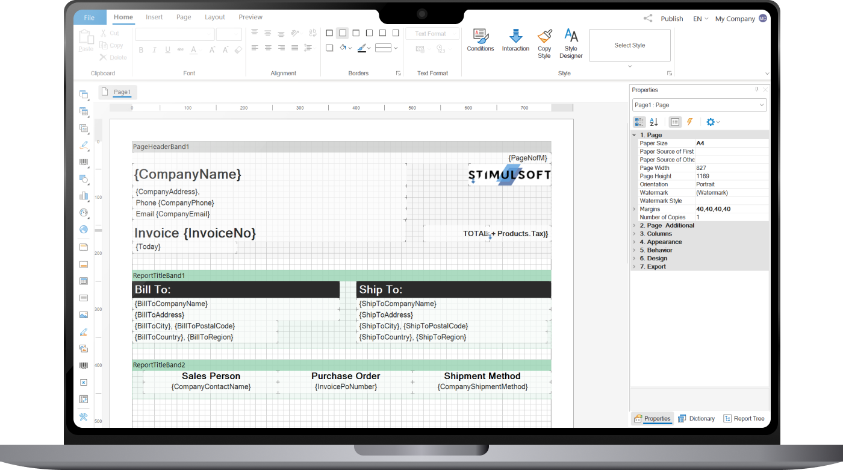Select the map globe component in toolbox

[x=84, y=230]
